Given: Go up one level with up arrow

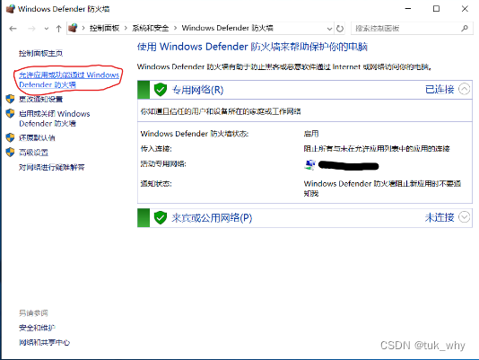Looking at the screenshot, I should click(x=58, y=29).
